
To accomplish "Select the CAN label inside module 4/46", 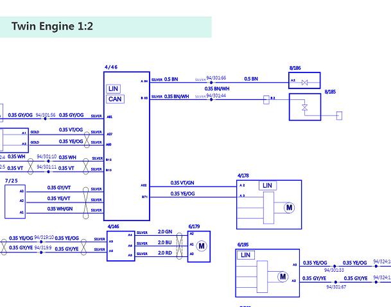I will [x=115, y=99].
